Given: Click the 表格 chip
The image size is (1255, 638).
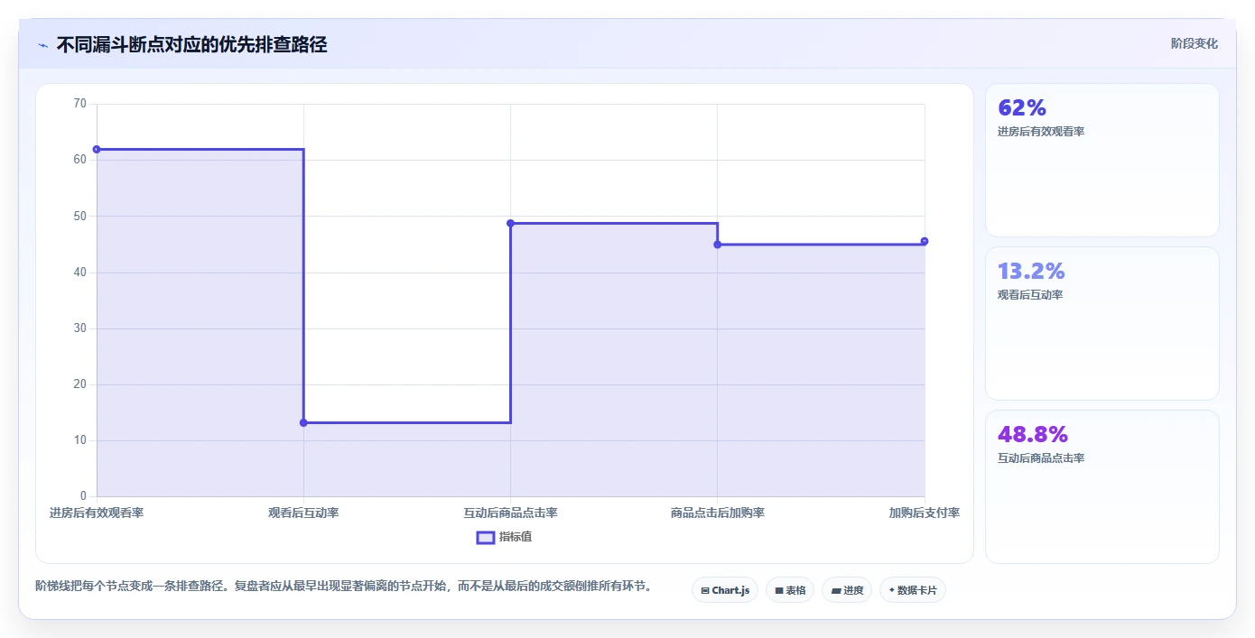Looking at the screenshot, I should pos(790,590).
